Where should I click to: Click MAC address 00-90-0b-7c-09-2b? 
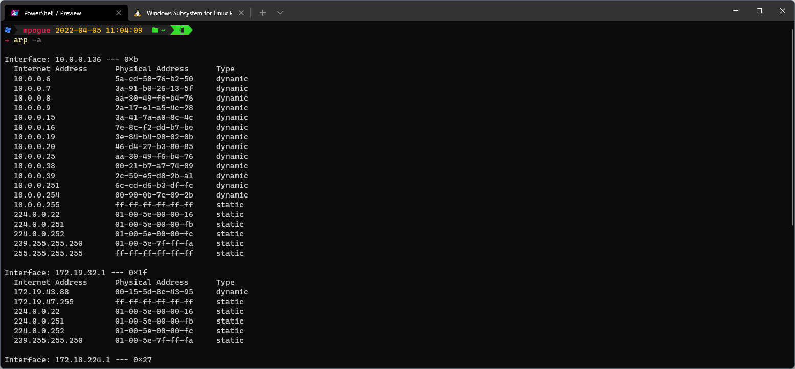(154, 195)
